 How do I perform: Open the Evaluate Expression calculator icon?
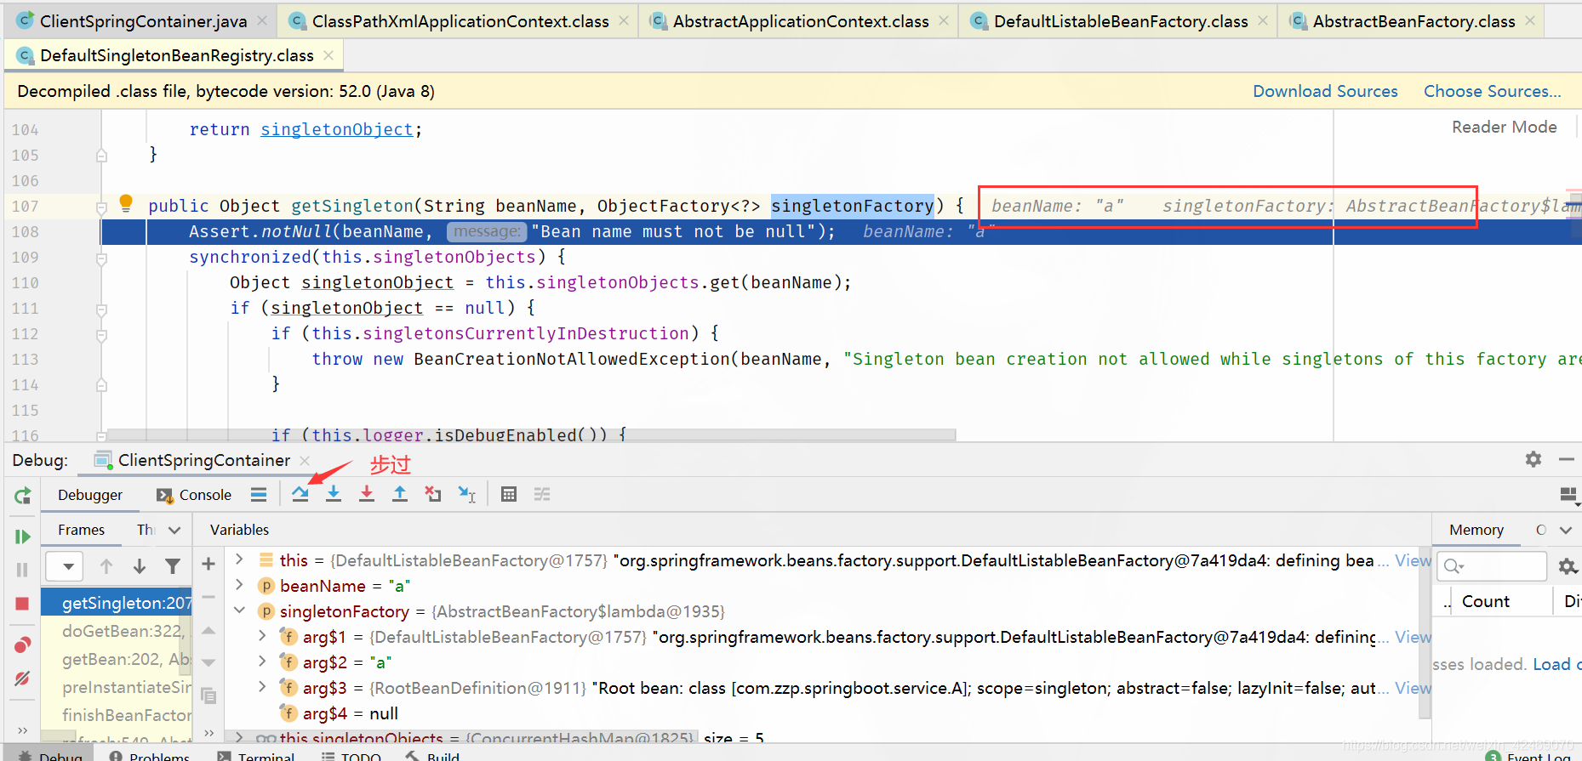point(509,494)
